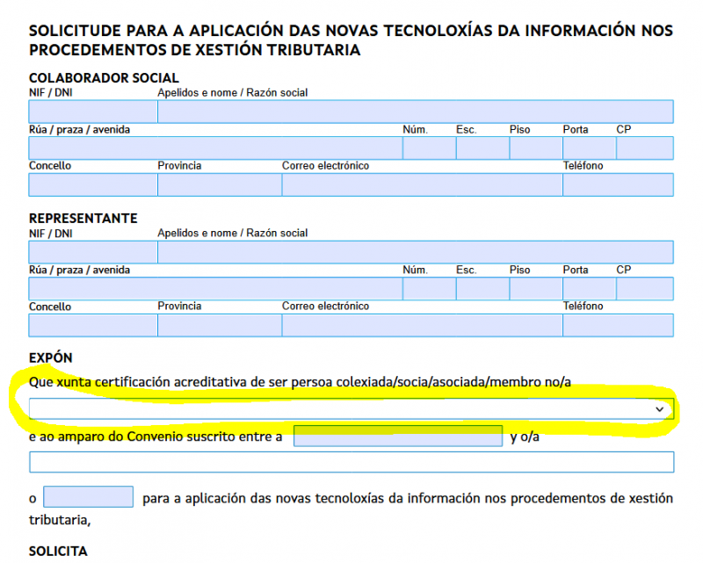Click Representante Correo electrónico field
This screenshot has height=563, width=703.
pyautogui.click(x=423, y=326)
